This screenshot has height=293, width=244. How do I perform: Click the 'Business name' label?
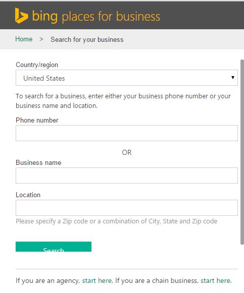(x=38, y=162)
